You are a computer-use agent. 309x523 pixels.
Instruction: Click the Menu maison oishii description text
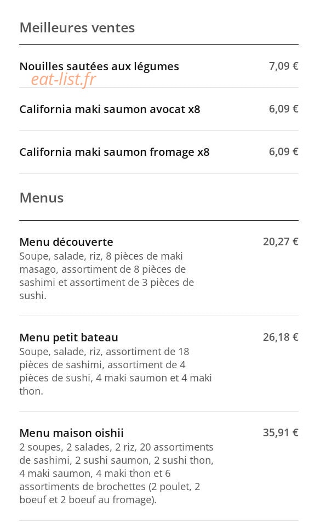point(117,473)
